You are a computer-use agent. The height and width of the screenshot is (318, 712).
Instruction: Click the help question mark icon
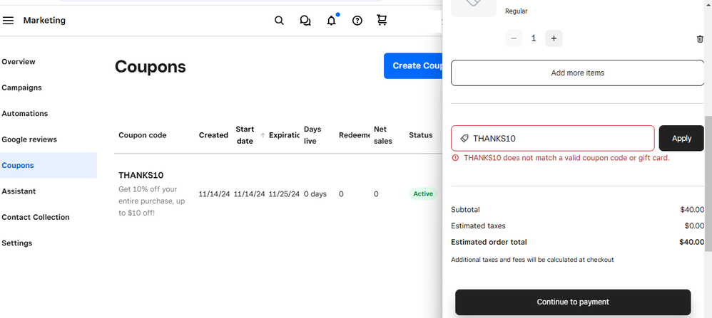357,21
